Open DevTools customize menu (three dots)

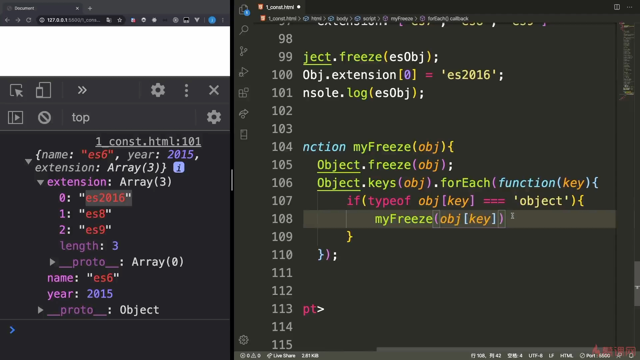(x=186, y=90)
